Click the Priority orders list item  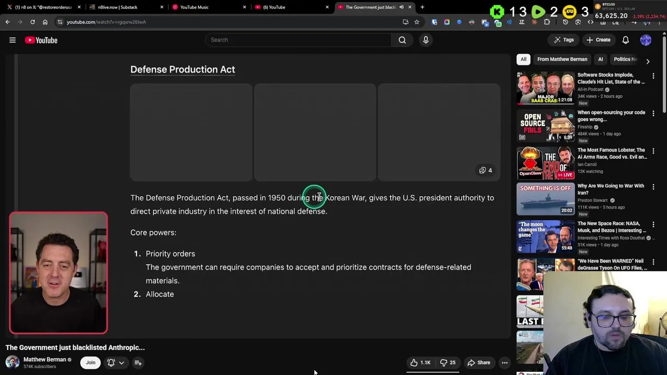(x=170, y=254)
